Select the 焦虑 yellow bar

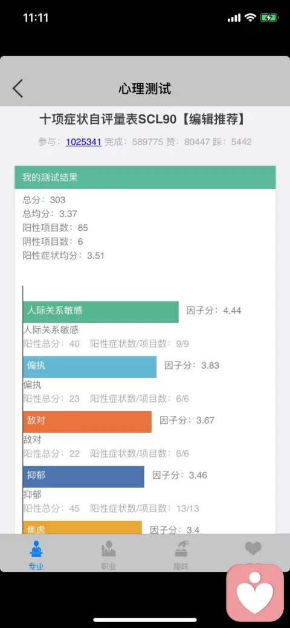[x=82, y=528]
